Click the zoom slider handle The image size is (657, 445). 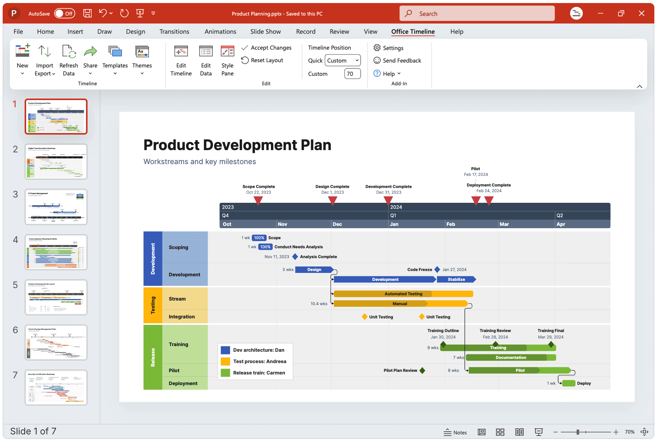click(578, 432)
